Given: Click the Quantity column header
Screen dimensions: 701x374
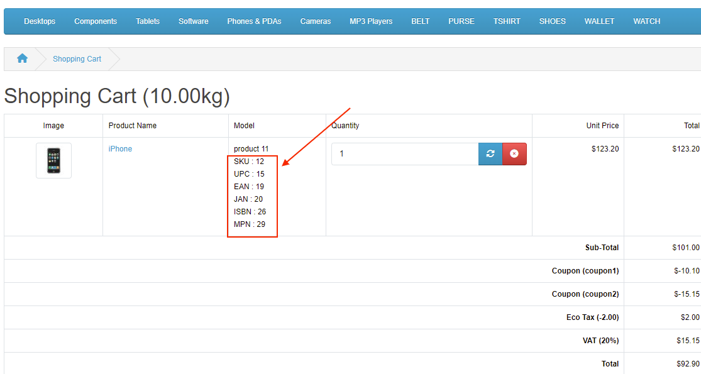Looking at the screenshot, I should click(345, 126).
